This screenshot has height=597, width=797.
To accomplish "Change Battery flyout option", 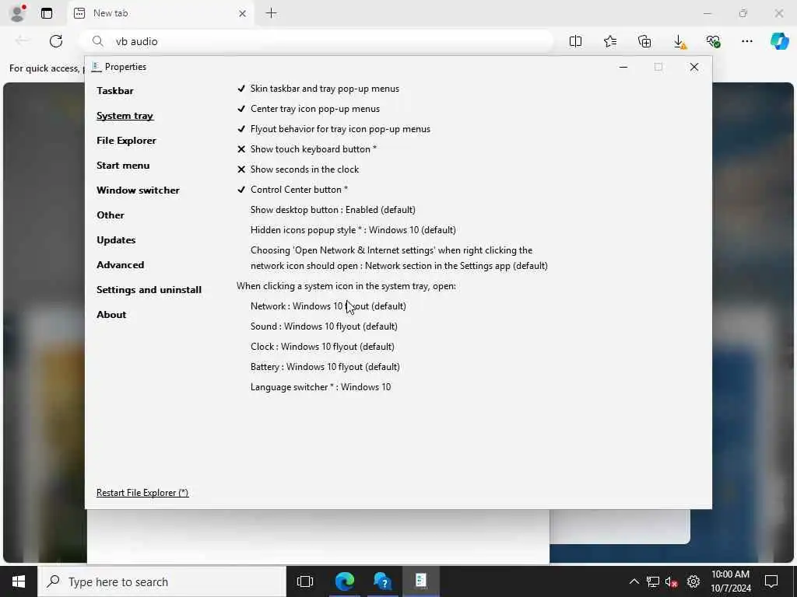I will (x=325, y=367).
